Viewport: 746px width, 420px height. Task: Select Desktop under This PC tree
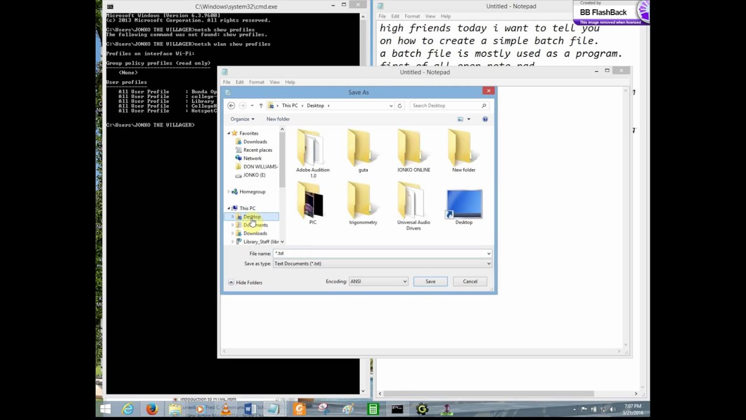click(x=252, y=217)
